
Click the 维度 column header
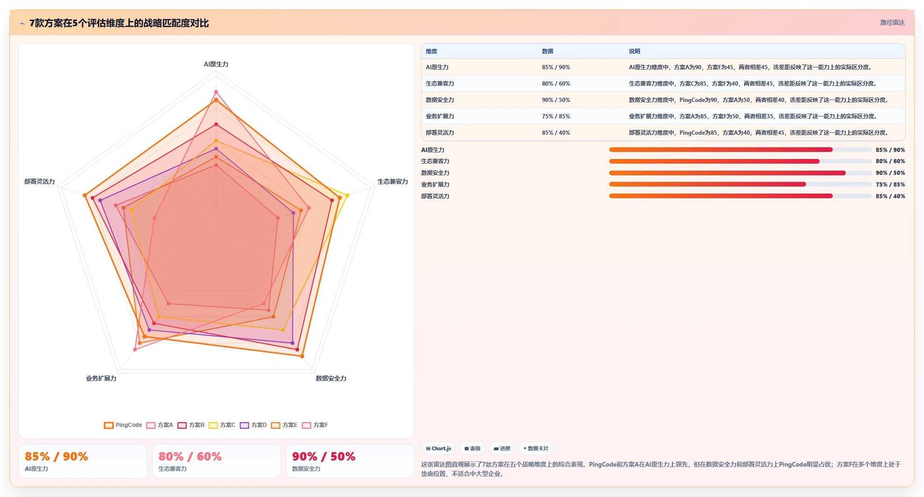pyautogui.click(x=431, y=51)
